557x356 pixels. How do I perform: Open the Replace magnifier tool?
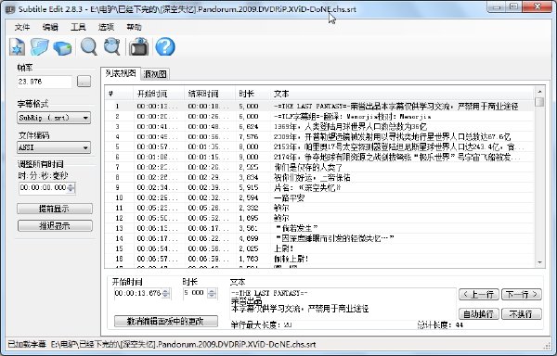[x=112, y=46]
